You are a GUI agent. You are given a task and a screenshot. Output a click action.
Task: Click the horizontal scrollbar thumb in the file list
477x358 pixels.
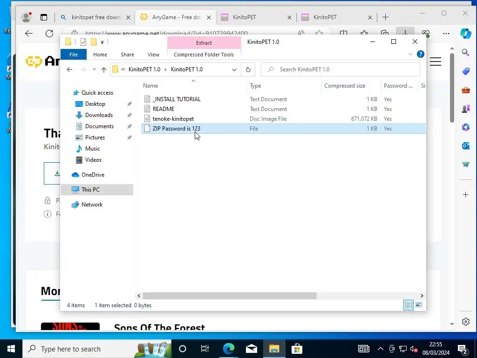230,296
